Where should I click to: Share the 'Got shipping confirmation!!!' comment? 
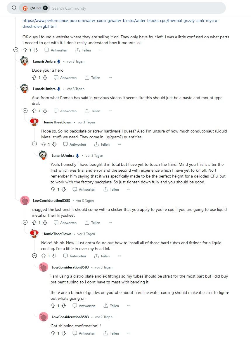coord(111,333)
